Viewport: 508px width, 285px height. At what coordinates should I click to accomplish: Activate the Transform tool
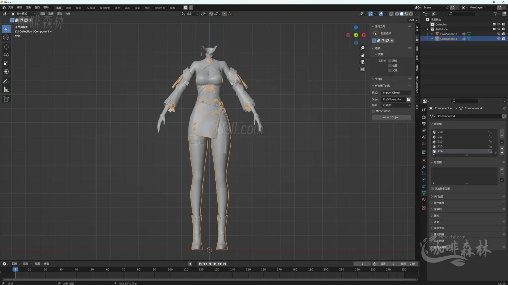[x=6, y=71]
